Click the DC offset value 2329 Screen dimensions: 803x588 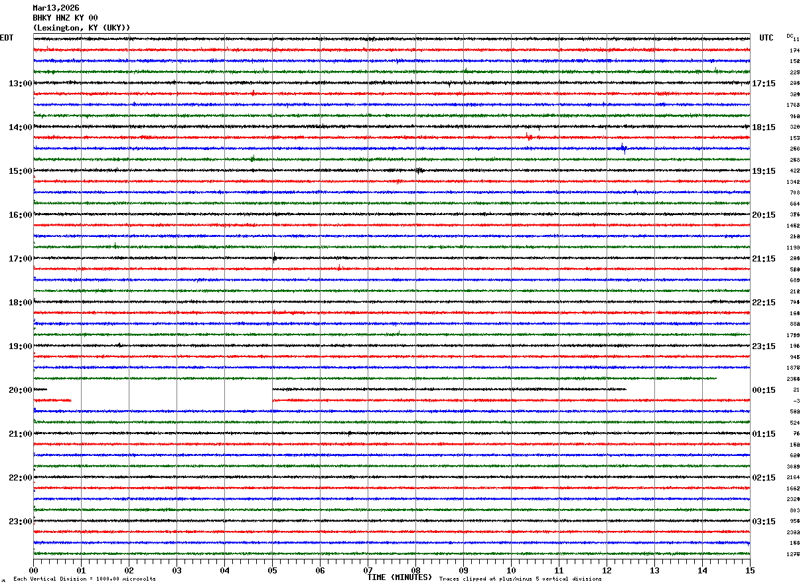(x=793, y=500)
